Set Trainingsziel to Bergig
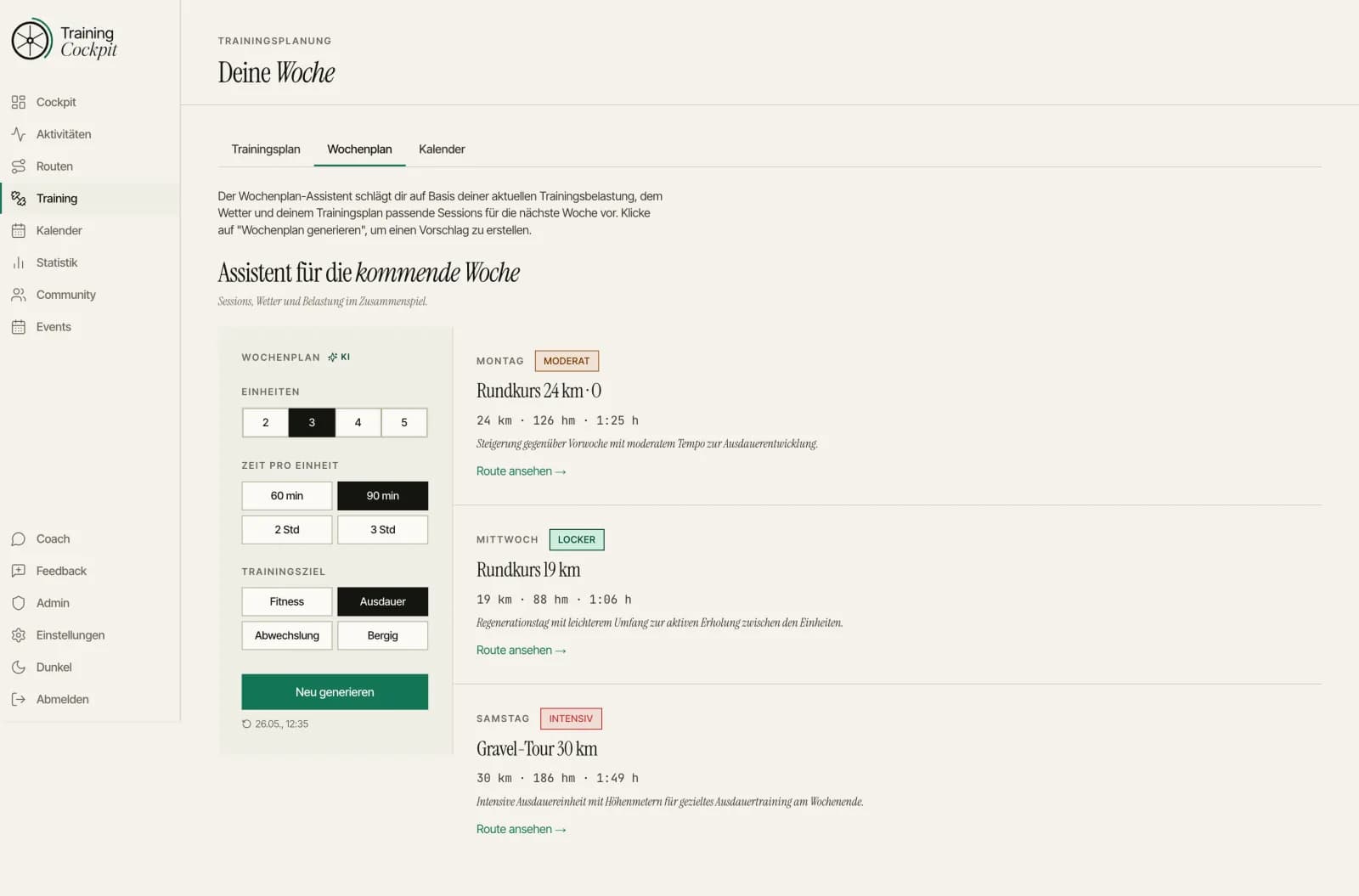 point(383,636)
